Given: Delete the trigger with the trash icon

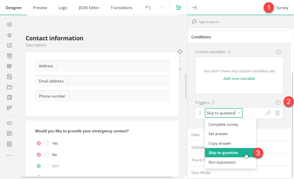Looking at the screenshot, I should click(277, 113).
